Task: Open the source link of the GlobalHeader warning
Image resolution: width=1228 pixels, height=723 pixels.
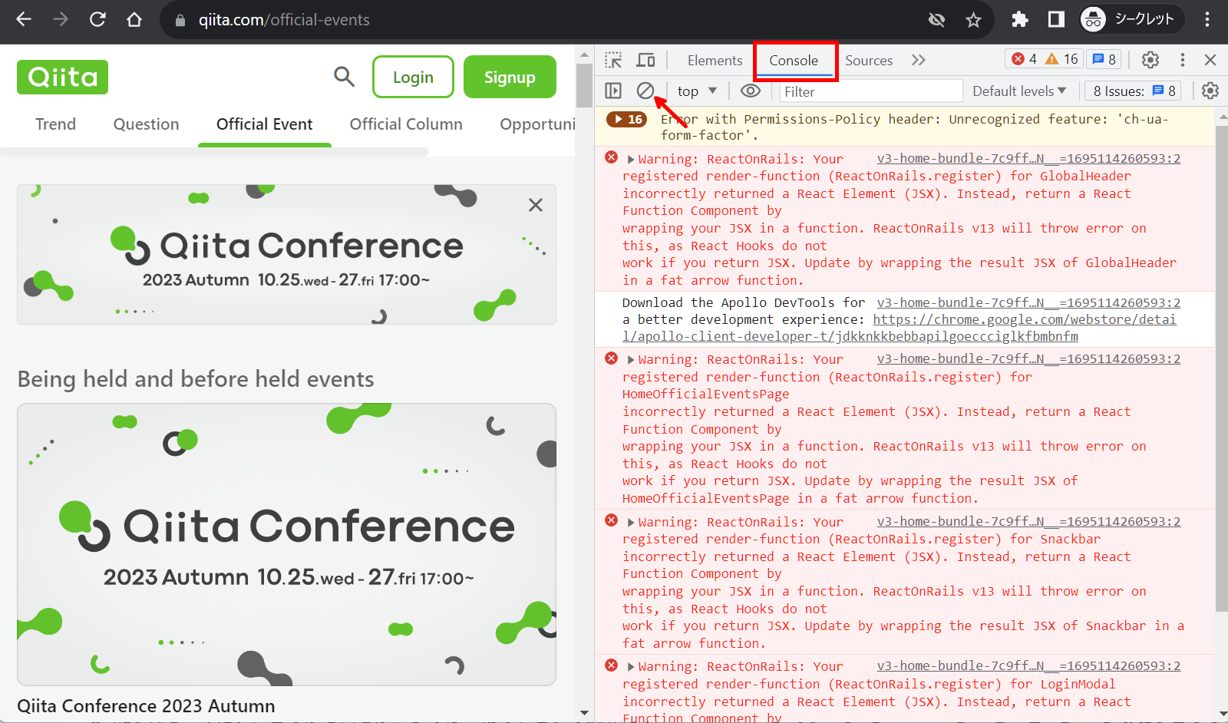Action: [1028, 159]
